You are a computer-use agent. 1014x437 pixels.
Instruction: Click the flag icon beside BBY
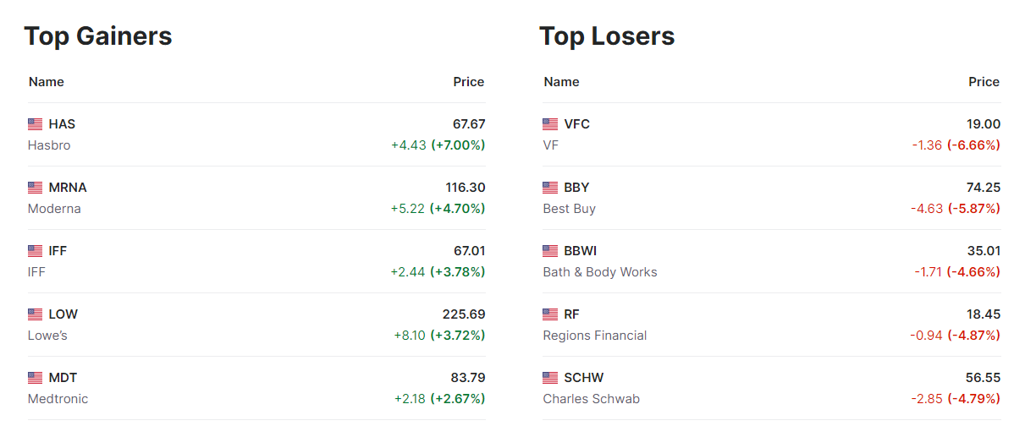[550, 188]
